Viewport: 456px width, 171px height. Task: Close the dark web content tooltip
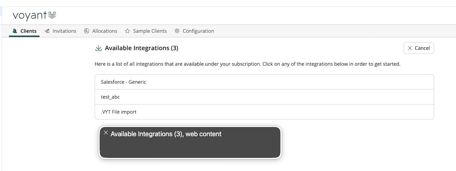click(106, 133)
